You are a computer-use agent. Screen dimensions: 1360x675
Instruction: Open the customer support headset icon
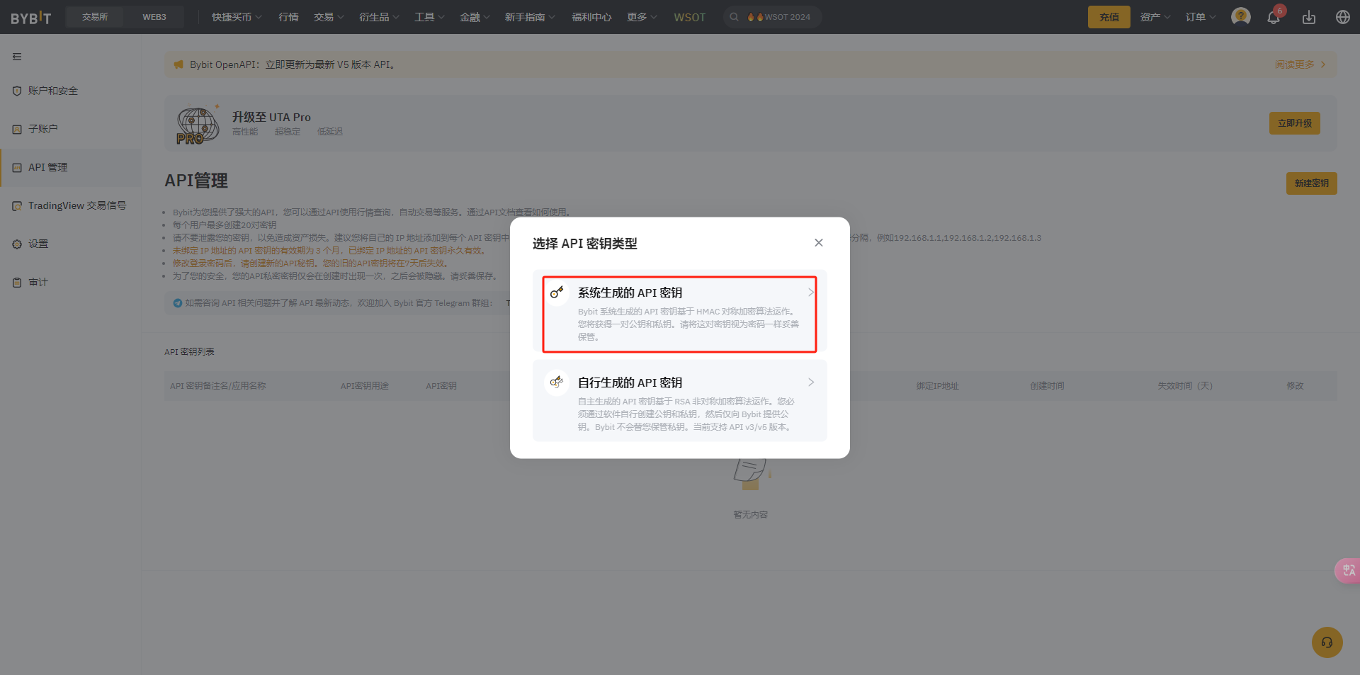pyautogui.click(x=1327, y=642)
